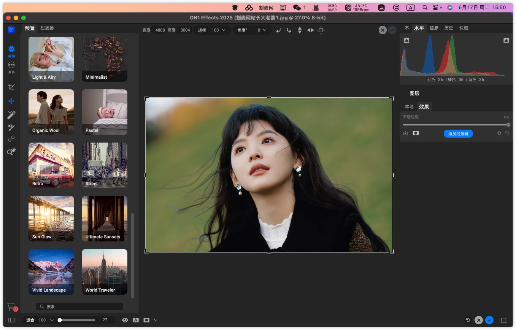Switch to the 过滤器 filters tab
516x330 pixels.
47,28
